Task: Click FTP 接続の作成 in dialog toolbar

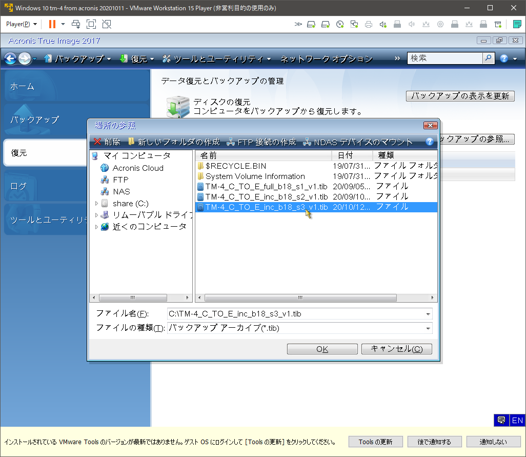Action: (x=261, y=142)
